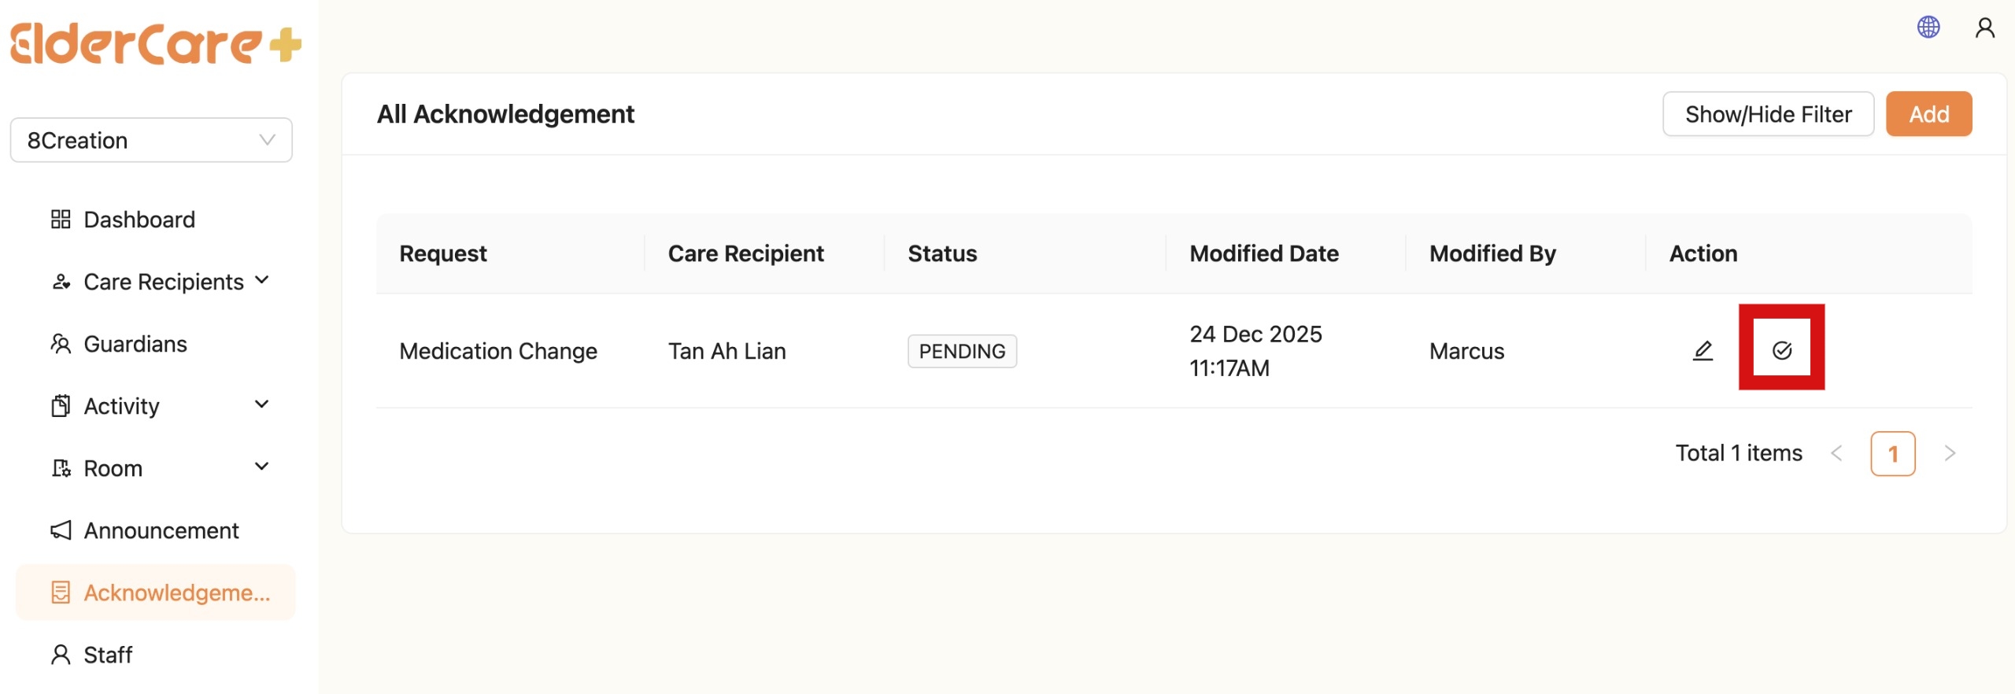
Task: Open the 8Creation organization dropdown
Action: coord(151,140)
